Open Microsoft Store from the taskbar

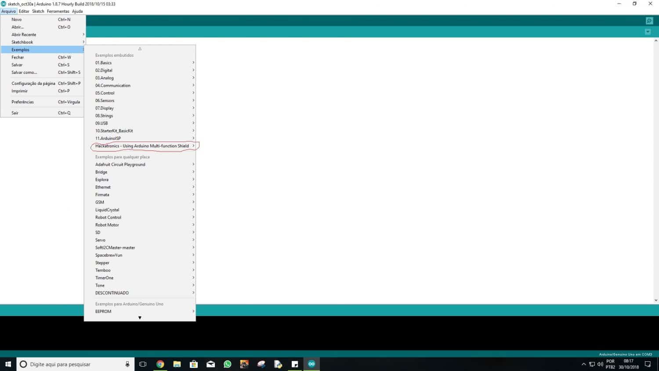click(194, 364)
